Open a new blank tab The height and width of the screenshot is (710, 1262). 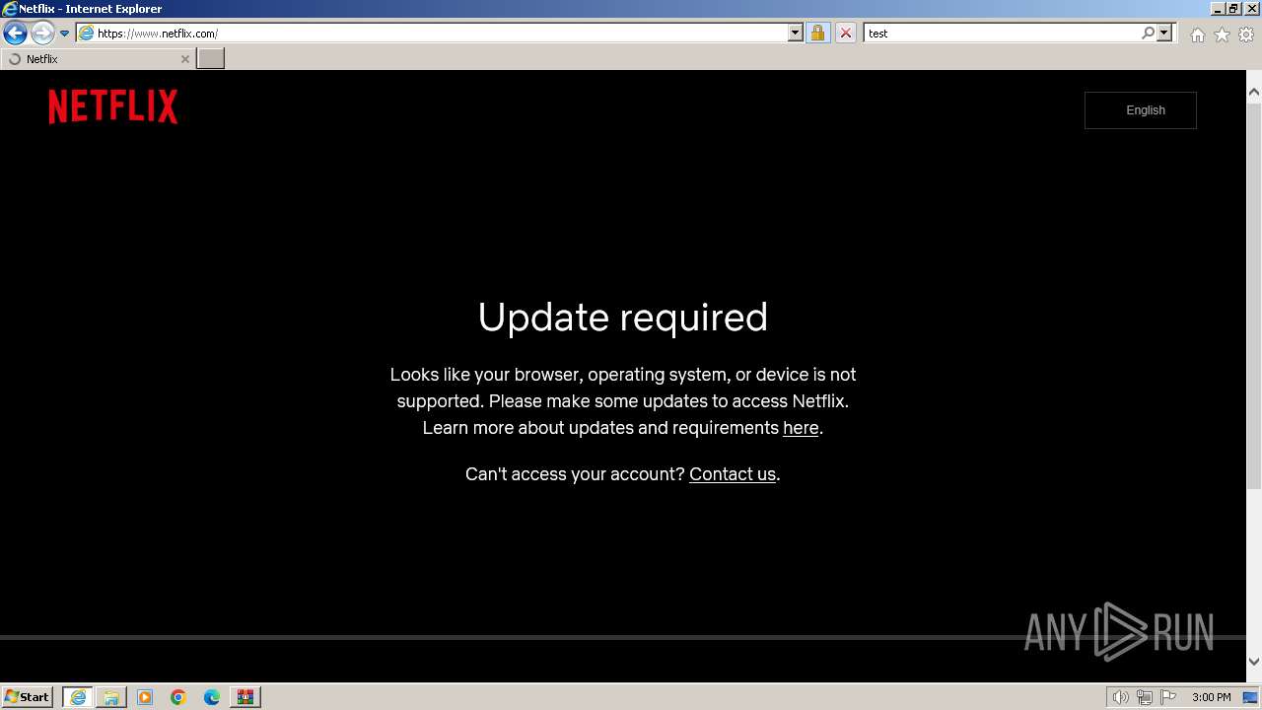pos(211,59)
